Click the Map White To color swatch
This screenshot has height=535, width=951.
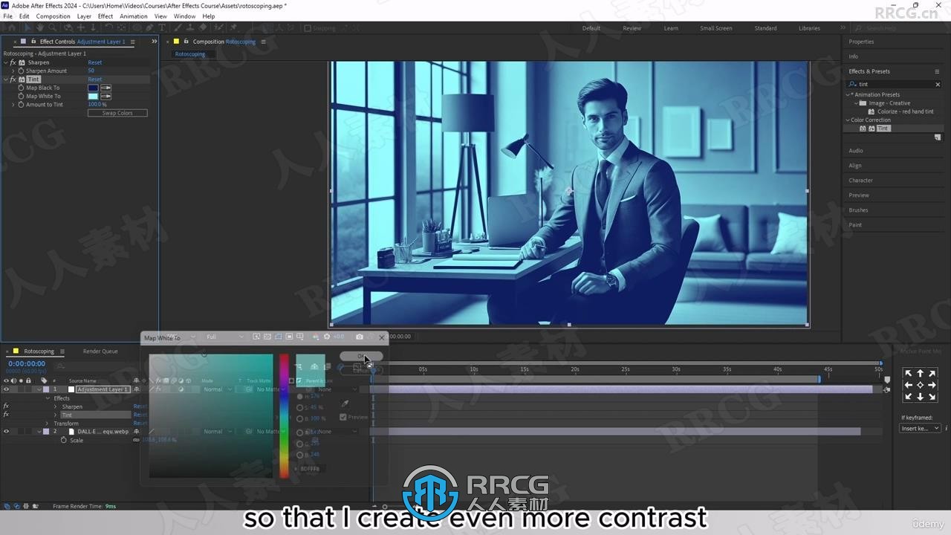coord(93,96)
